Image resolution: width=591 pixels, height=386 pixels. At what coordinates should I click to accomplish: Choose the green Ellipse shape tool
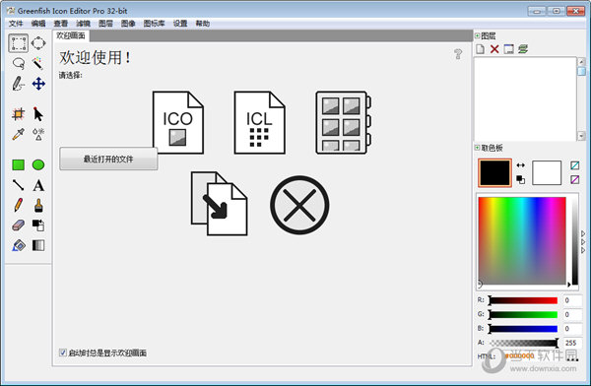(38, 164)
